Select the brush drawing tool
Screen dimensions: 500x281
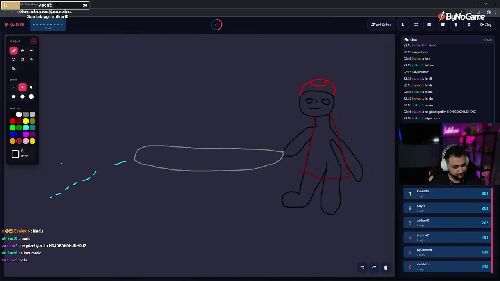click(14, 51)
